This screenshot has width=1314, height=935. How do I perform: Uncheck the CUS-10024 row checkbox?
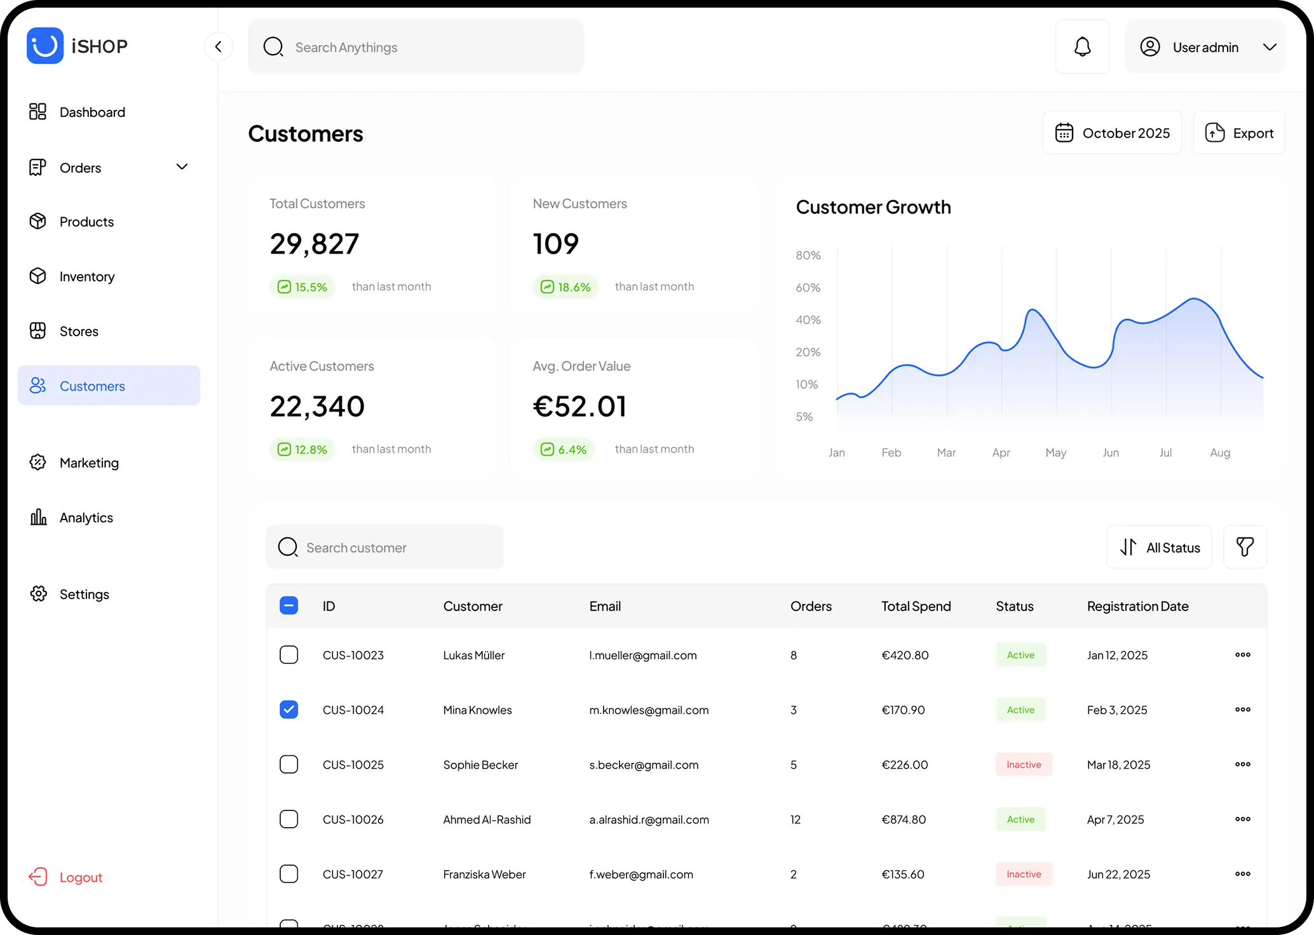pyautogui.click(x=288, y=710)
